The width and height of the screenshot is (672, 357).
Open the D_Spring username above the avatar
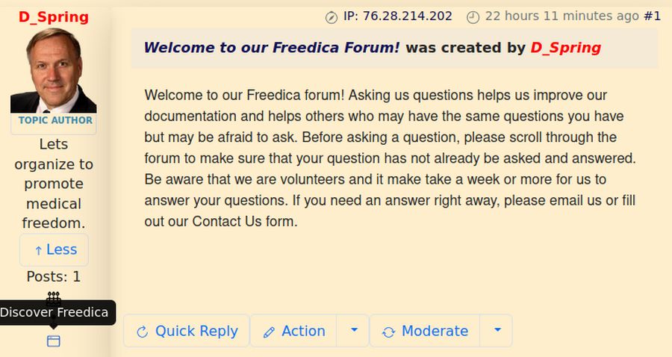tap(54, 17)
